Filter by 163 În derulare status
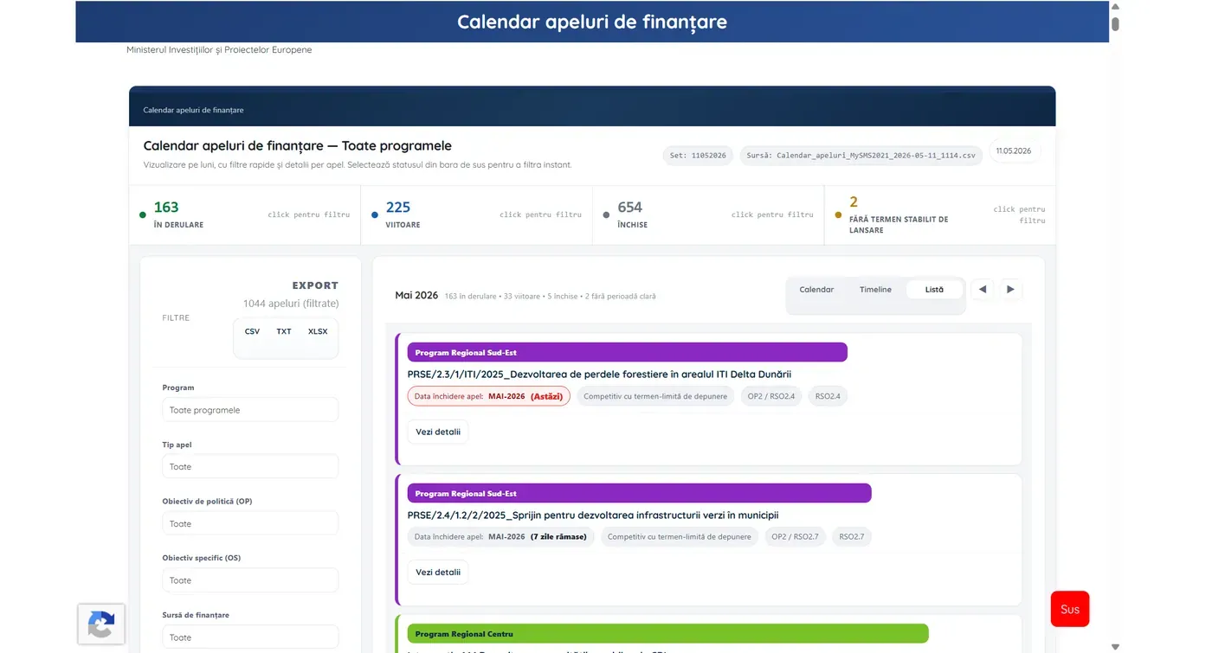The image size is (1212, 653). (245, 214)
